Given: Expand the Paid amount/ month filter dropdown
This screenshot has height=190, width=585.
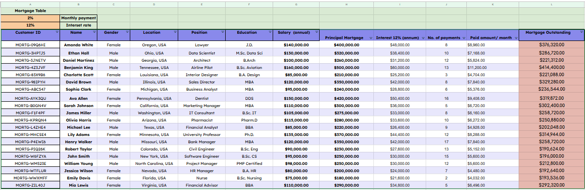Looking at the screenshot, I should pos(515,37).
